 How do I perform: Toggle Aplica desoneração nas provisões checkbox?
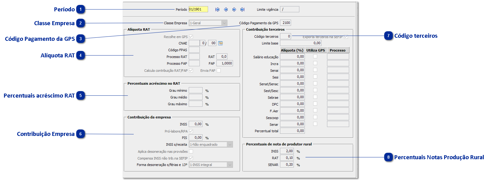(x=191, y=152)
